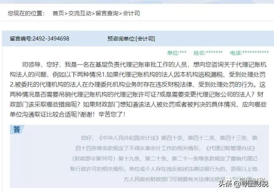
Task: Click the masked 姓名 field
Action: (x=208, y=52)
